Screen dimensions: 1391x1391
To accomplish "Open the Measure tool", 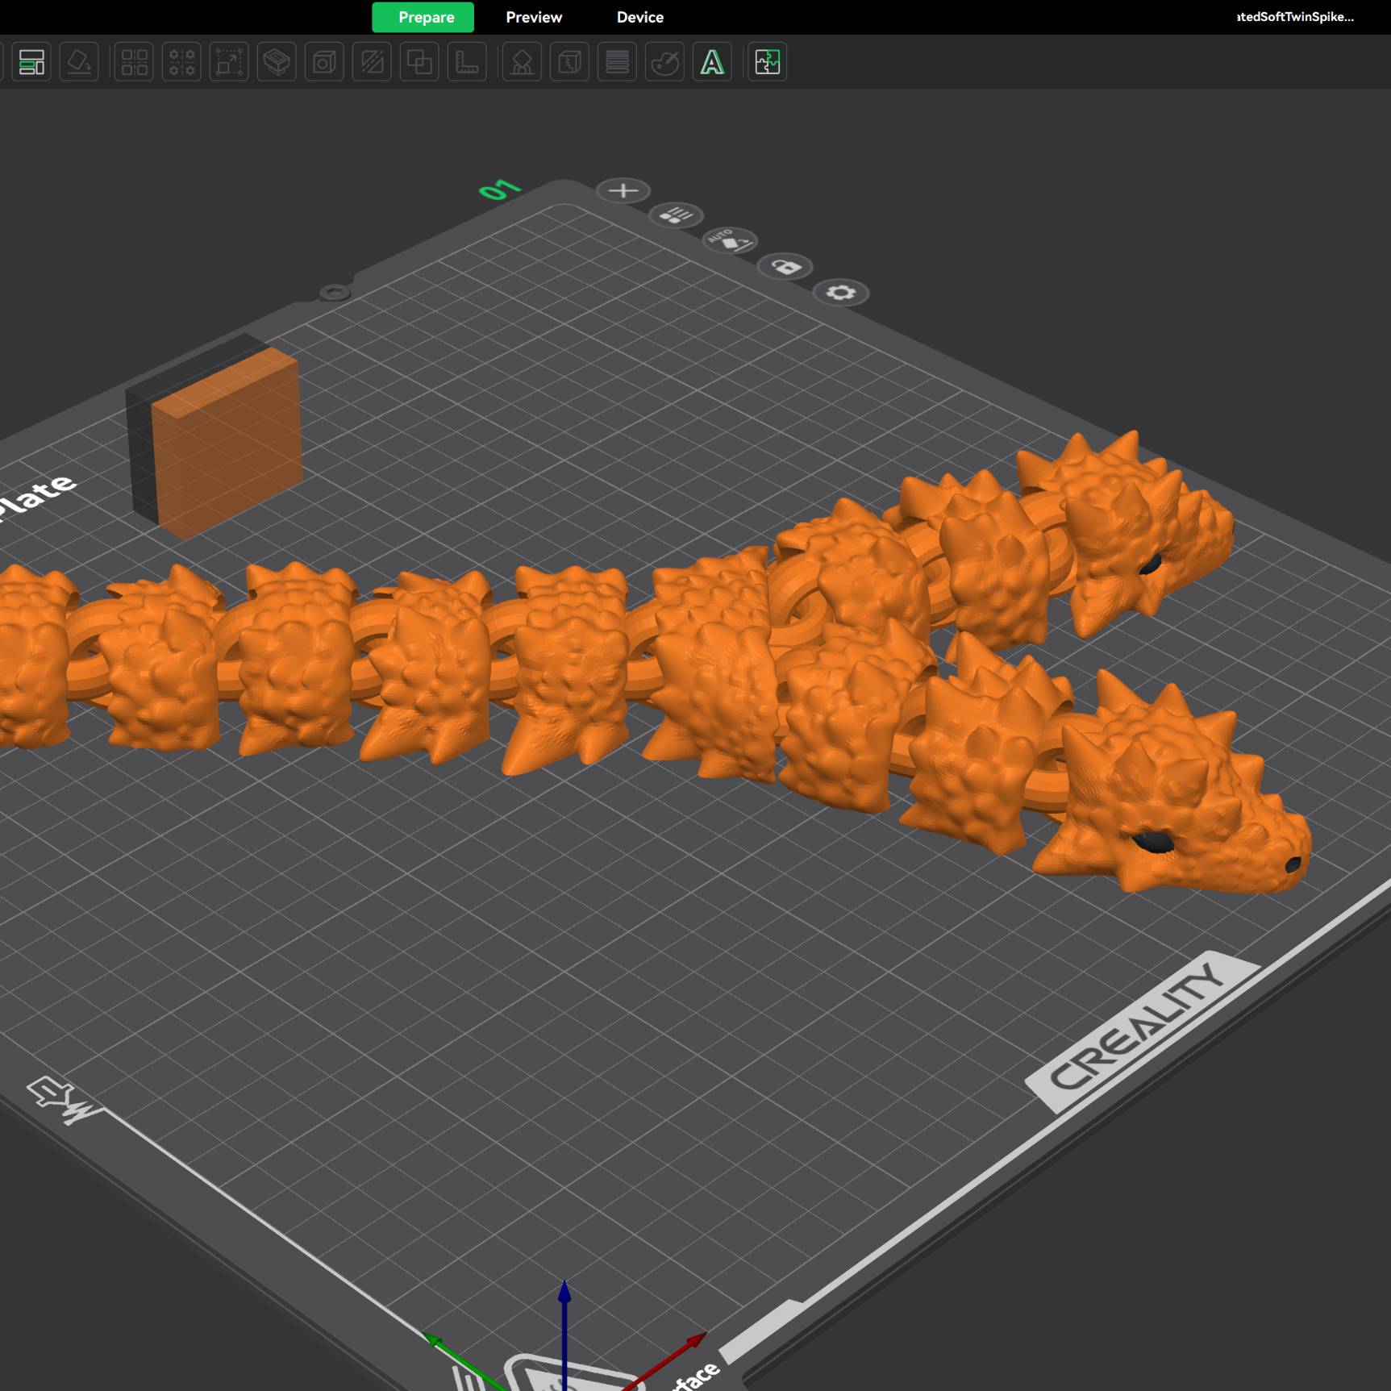I will pos(468,63).
